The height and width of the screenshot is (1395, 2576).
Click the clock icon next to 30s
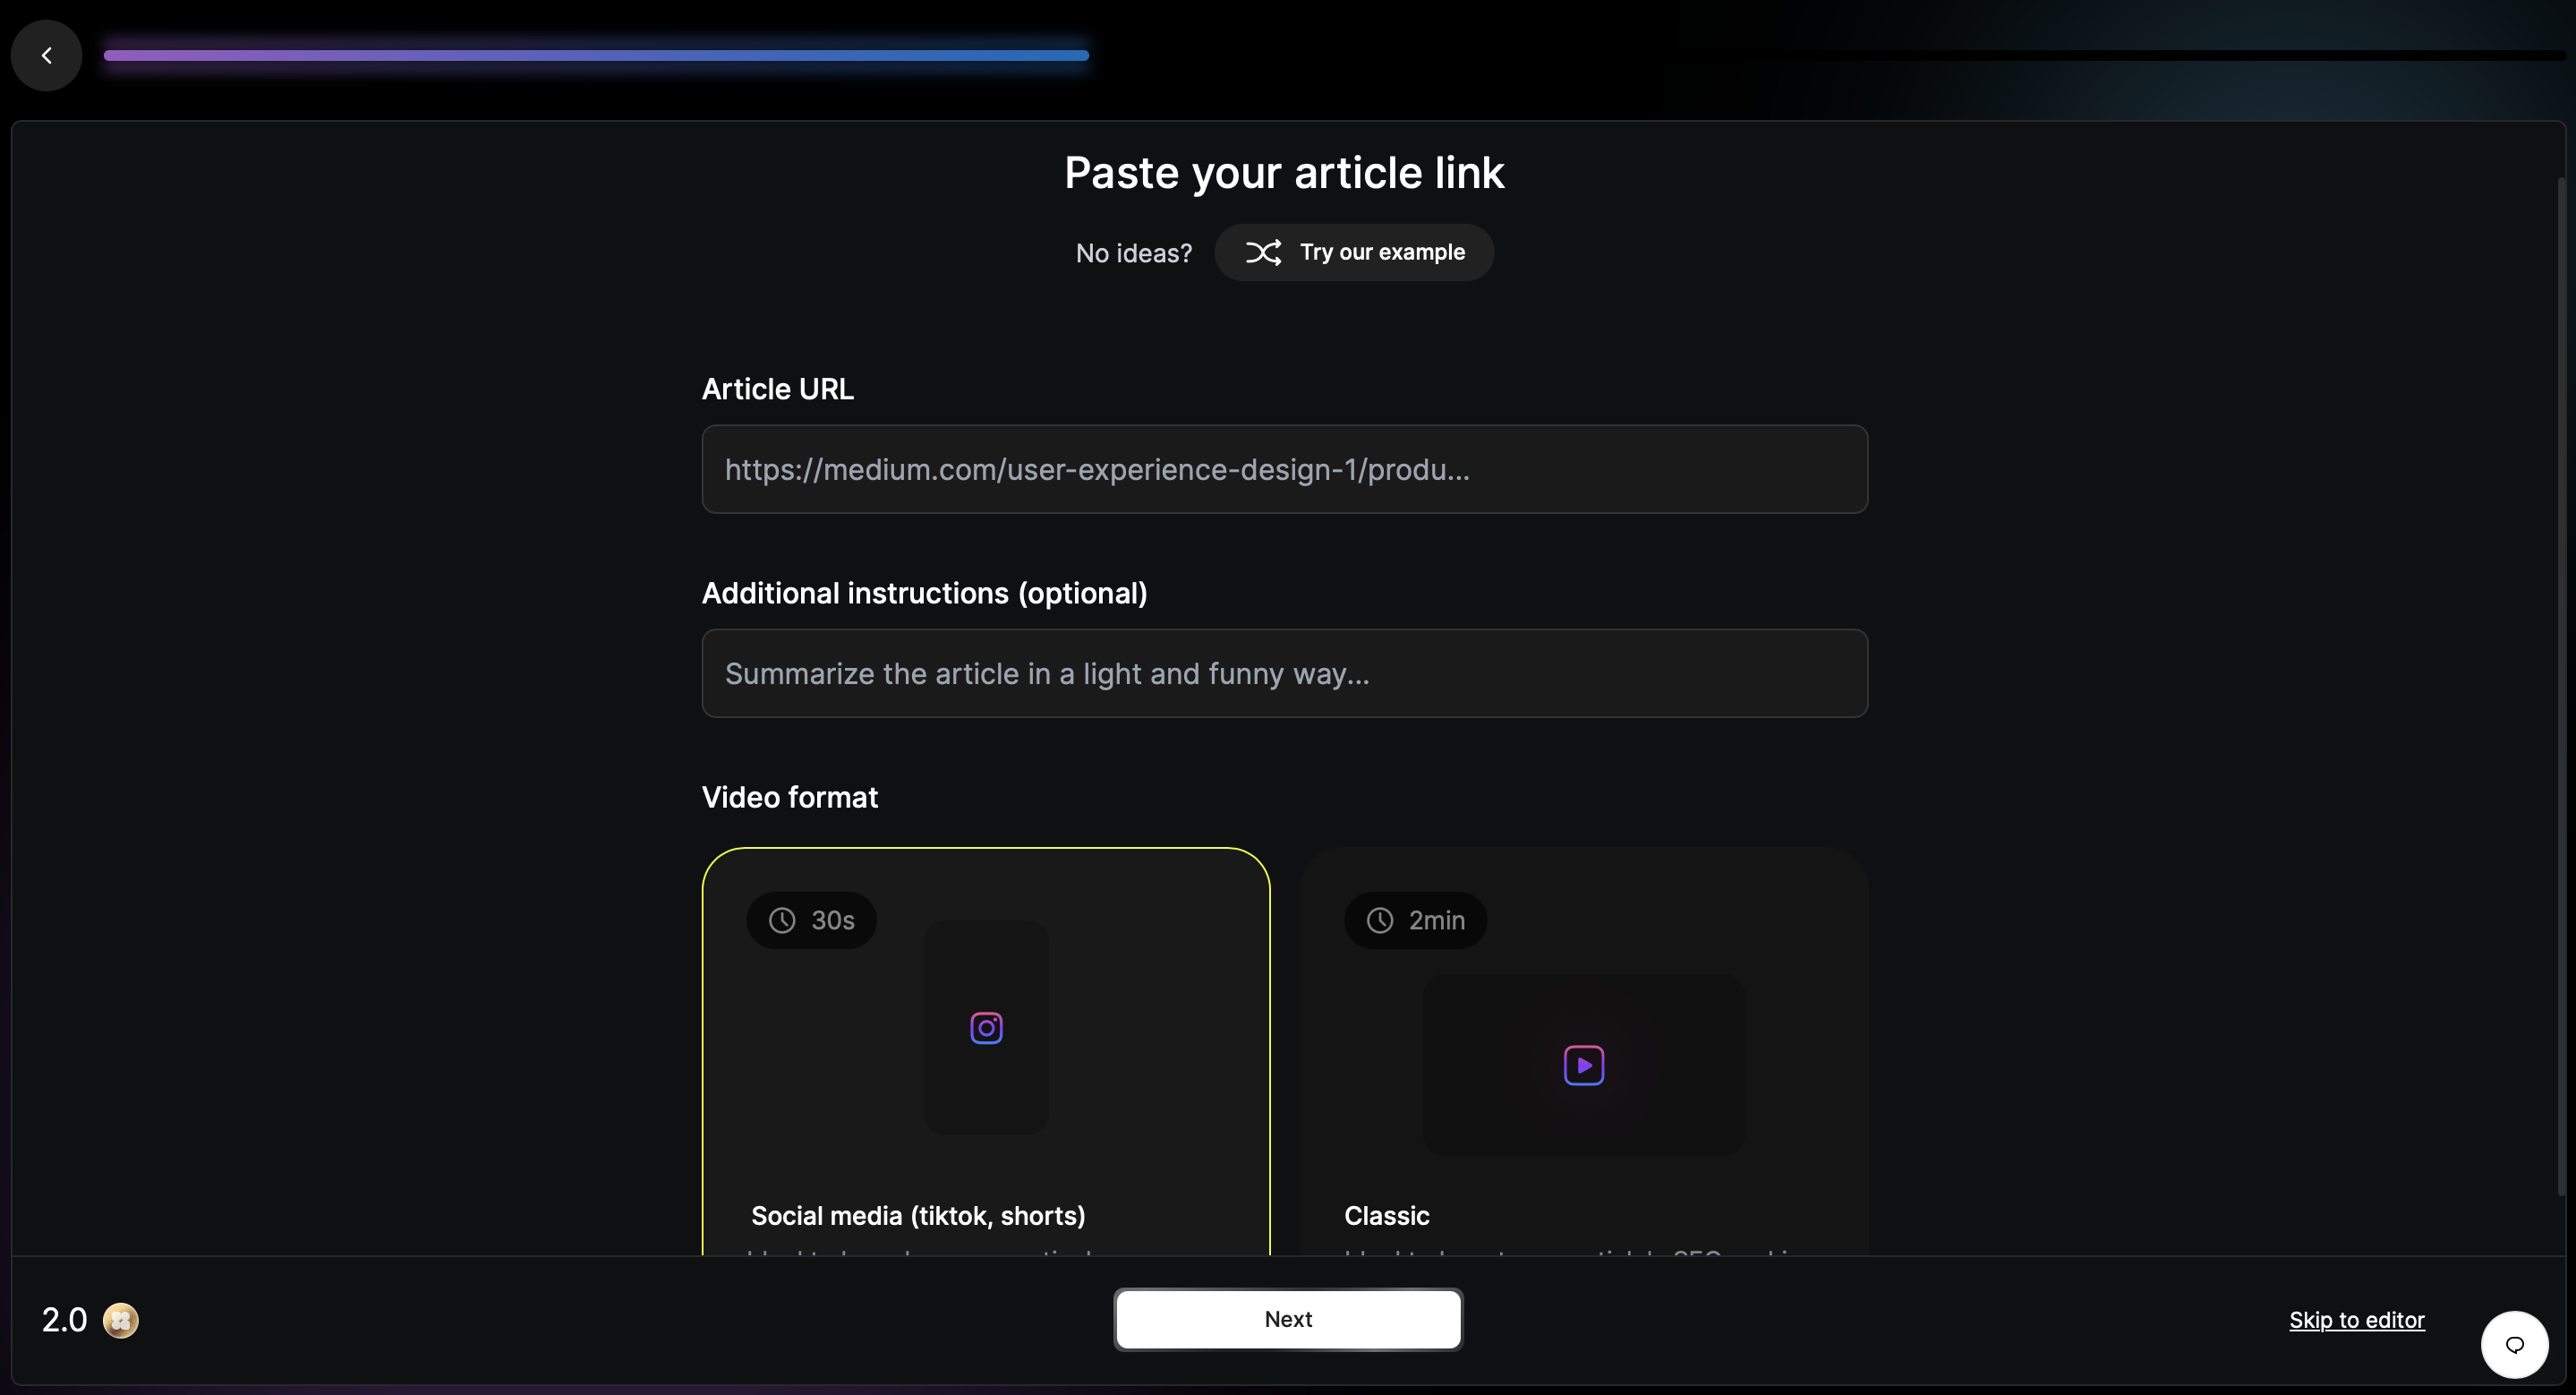782,920
